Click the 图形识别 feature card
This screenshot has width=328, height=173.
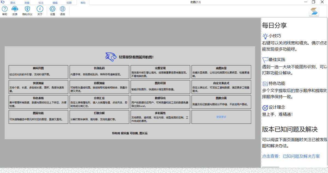click(160, 87)
